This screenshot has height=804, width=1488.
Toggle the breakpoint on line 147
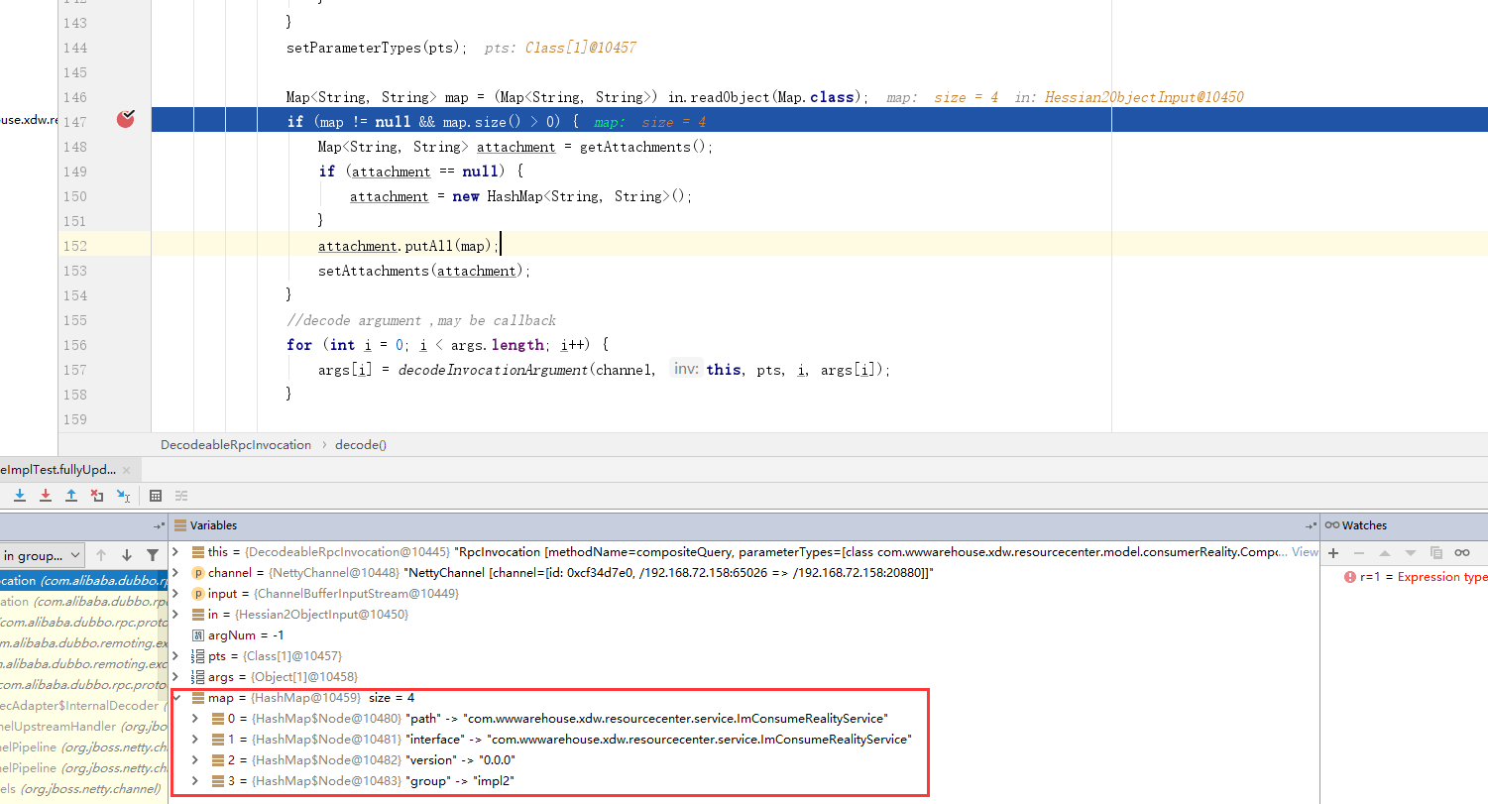(x=125, y=119)
